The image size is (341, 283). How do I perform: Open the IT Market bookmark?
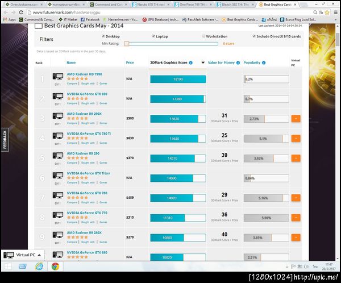68,19
